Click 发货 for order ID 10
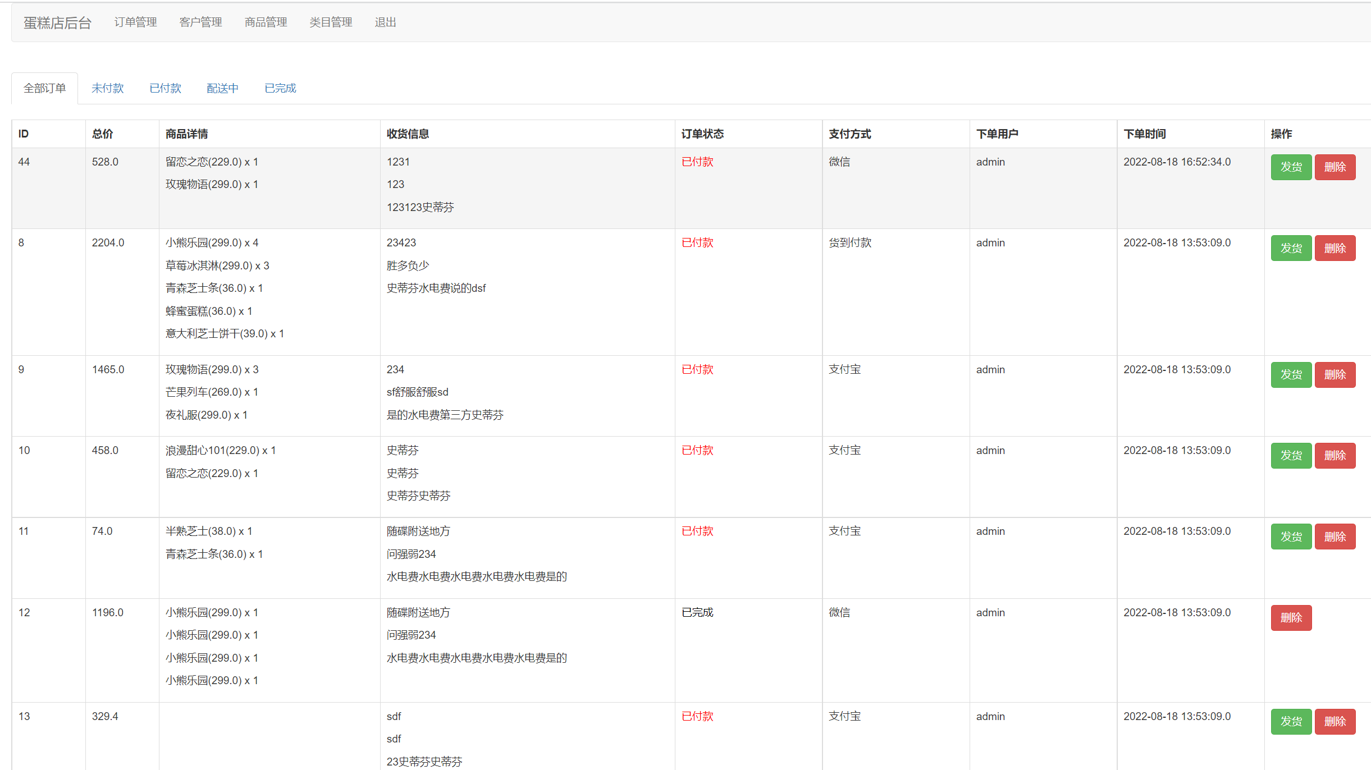Viewport: 1371px width, 770px height. 1291,455
